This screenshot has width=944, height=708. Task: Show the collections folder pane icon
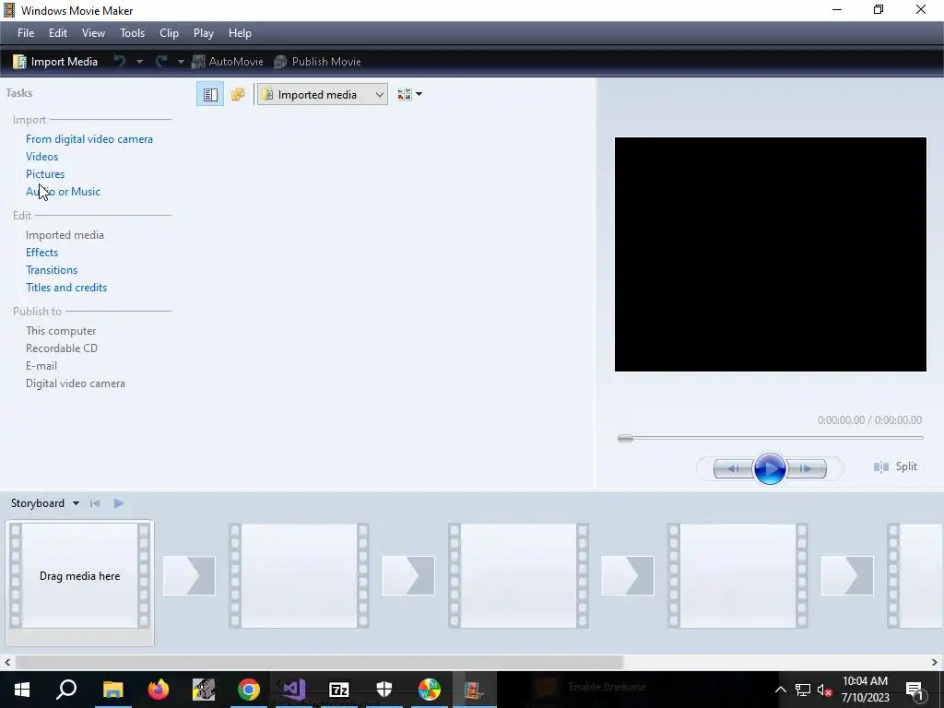point(238,95)
